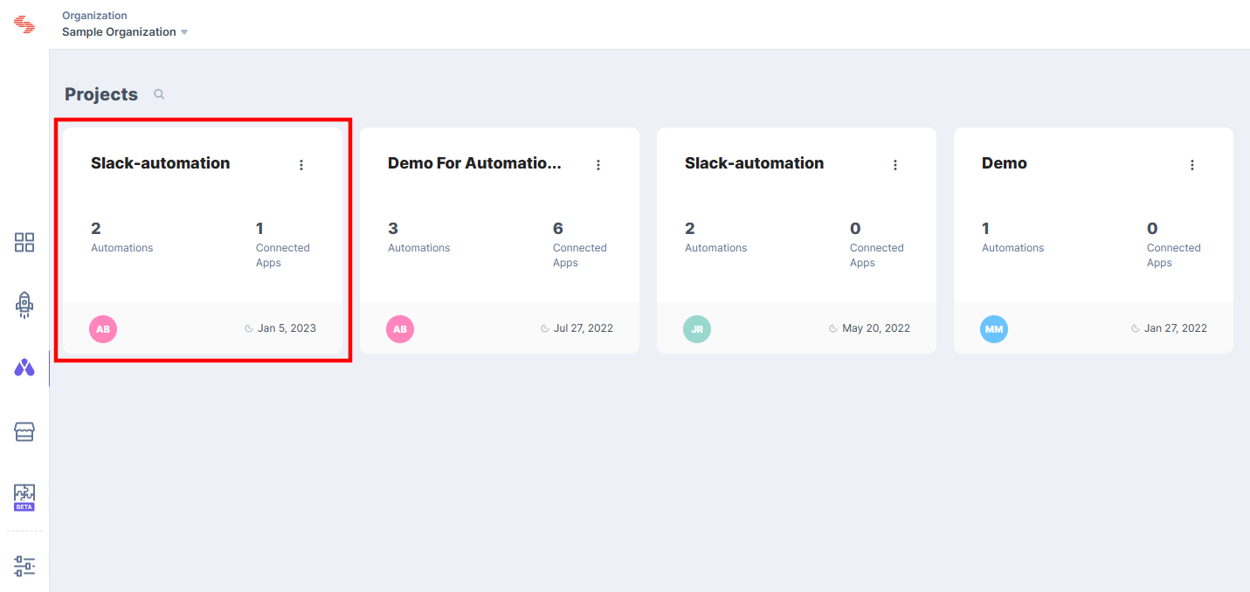
Task: Click the blue MM avatar on Demo card
Action: pyautogui.click(x=993, y=329)
